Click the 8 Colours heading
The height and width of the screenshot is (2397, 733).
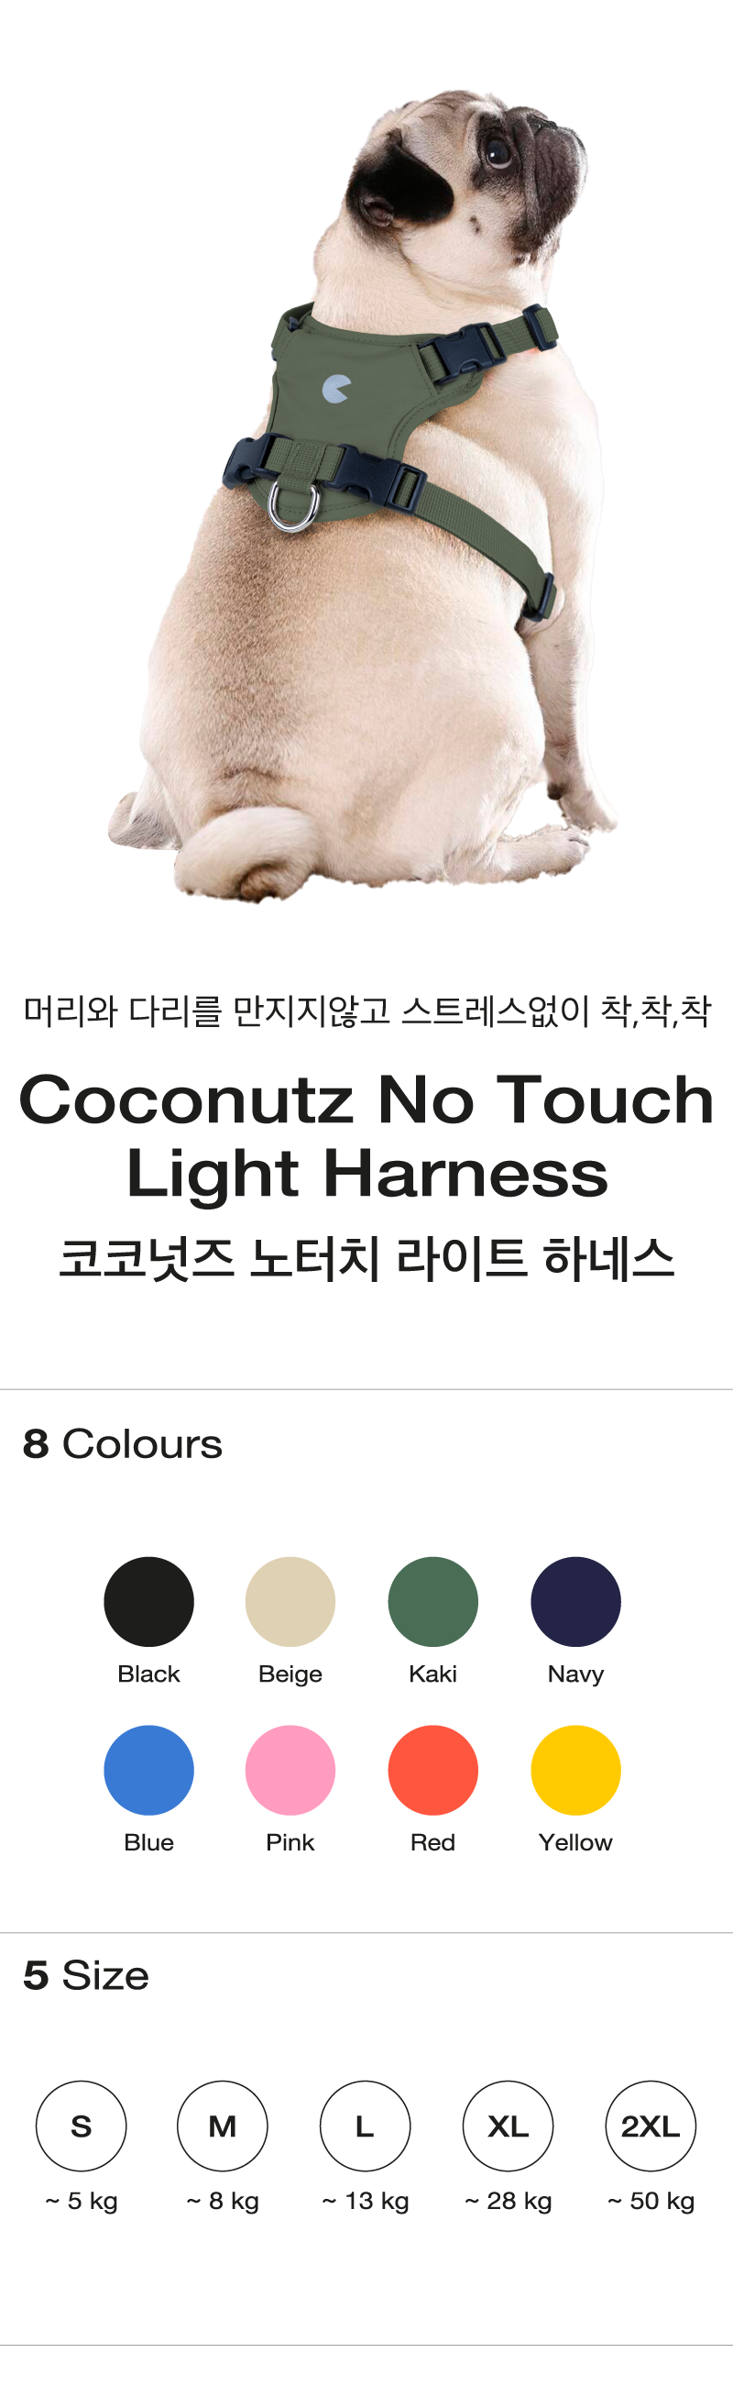[123, 1443]
